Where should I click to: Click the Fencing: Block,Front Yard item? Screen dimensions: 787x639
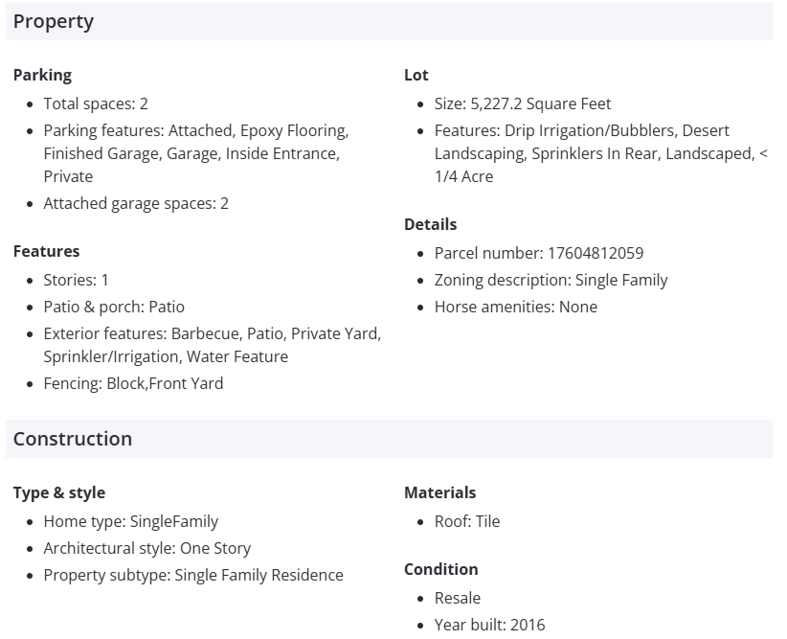tap(133, 383)
